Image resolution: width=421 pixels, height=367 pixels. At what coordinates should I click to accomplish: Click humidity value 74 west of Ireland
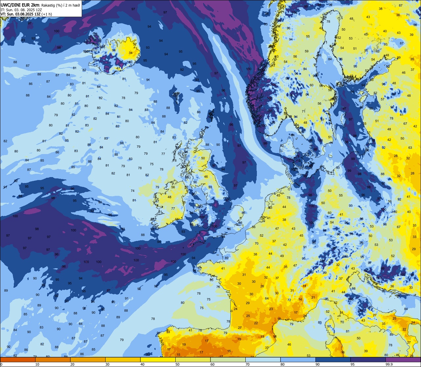pos(133,191)
